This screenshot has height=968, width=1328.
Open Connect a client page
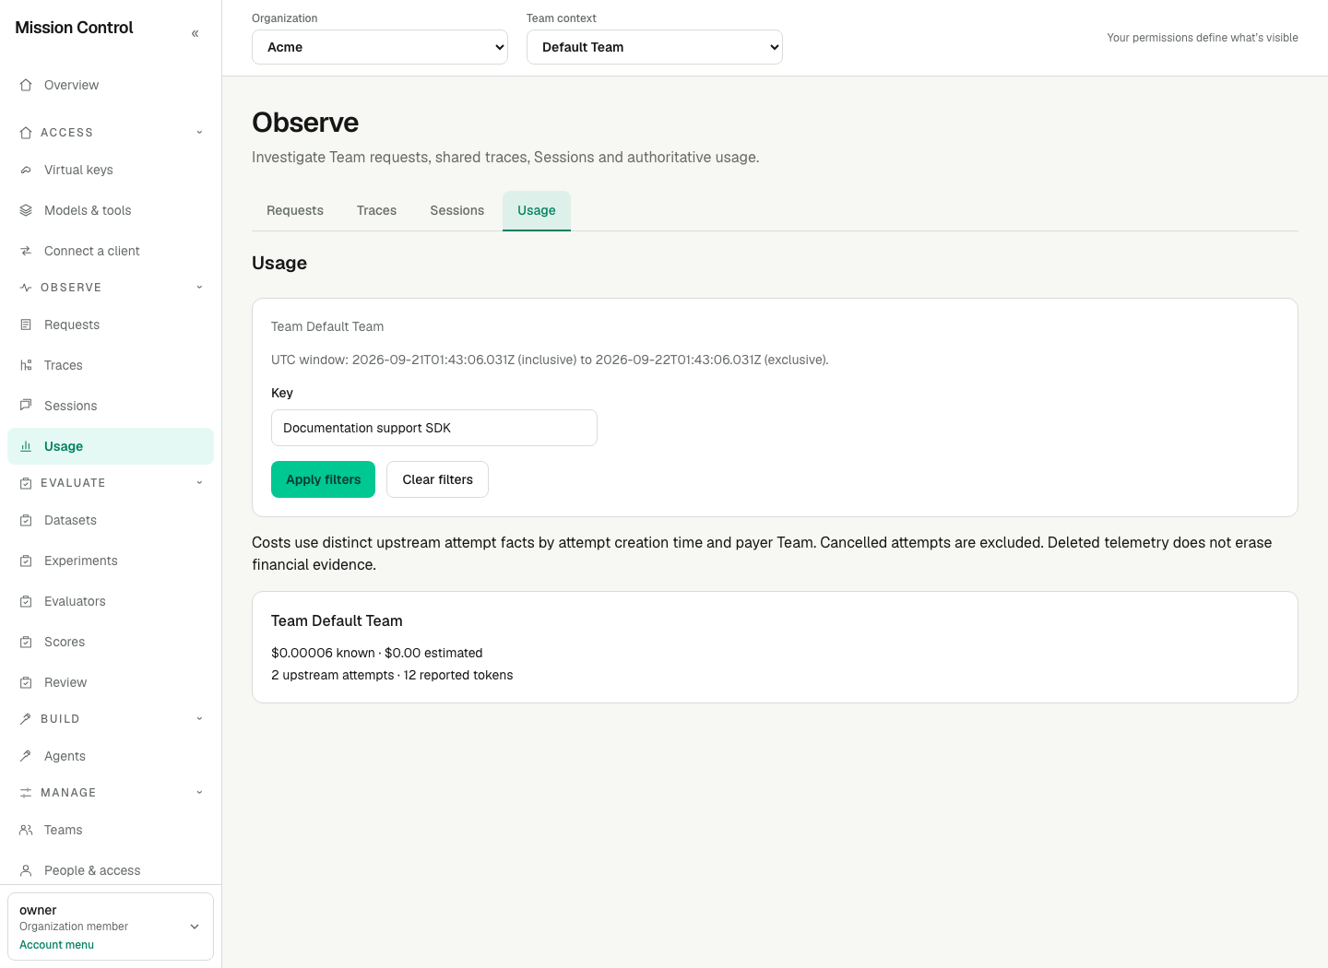point(111,251)
